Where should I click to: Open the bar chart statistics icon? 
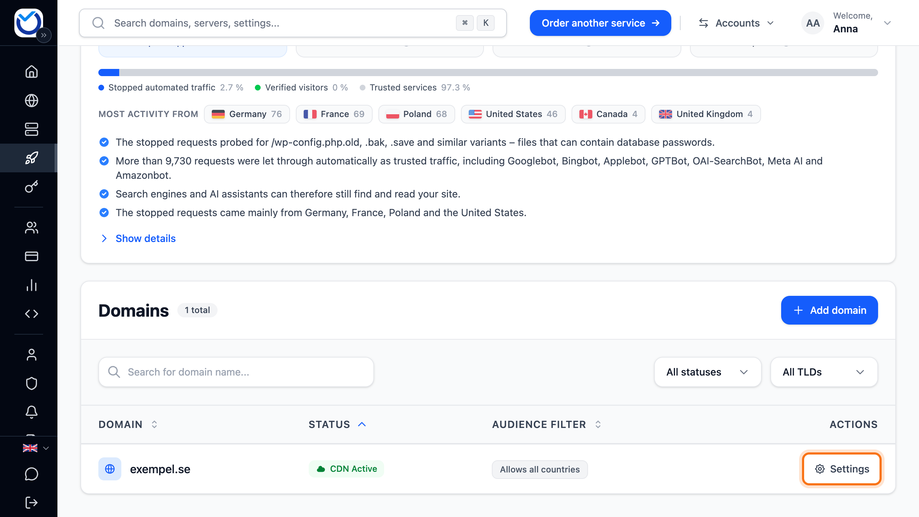pyautogui.click(x=32, y=285)
